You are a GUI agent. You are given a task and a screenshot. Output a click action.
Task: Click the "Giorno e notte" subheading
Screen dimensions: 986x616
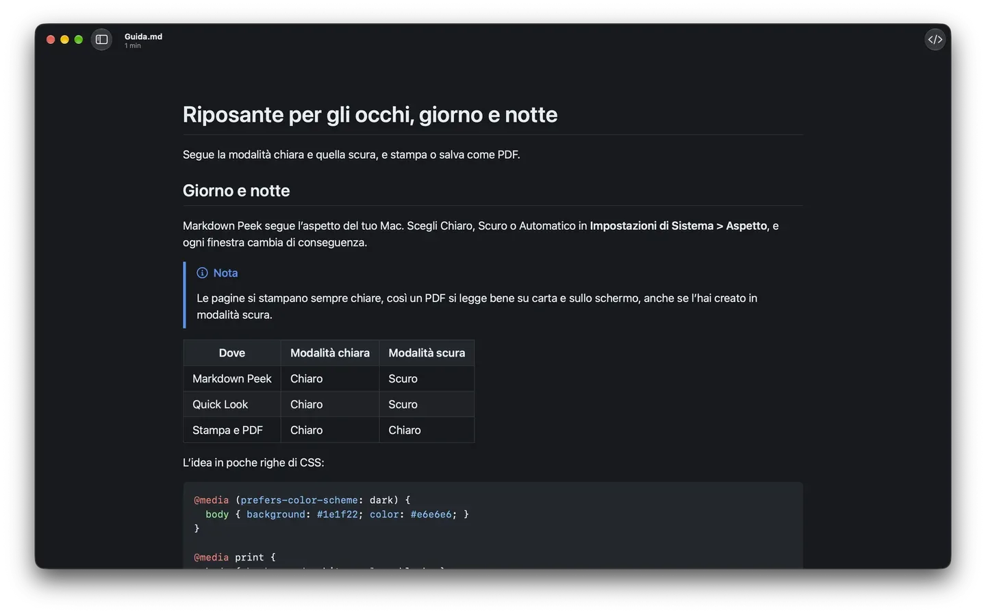tap(236, 190)
